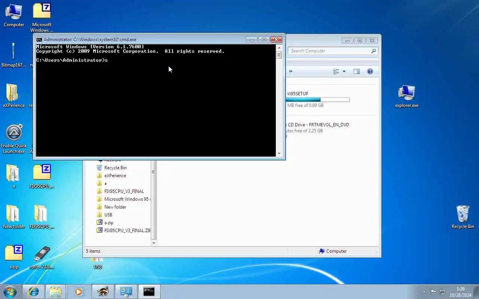Image resolution: width=479 pixels, height=299 pixels.
Task: Click the cmd scrollbar down arrow
Action: point(279,154)
